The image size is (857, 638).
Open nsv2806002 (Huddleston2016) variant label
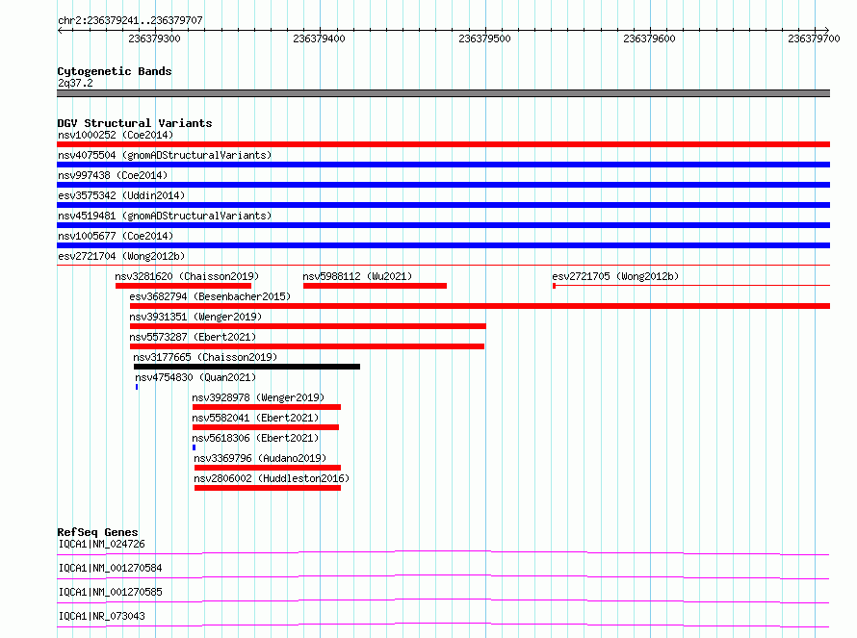pyautogui.click(x=272, y=478)
